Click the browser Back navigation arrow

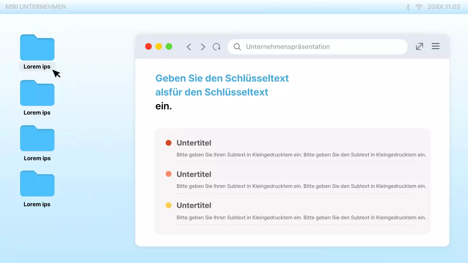click(189, 47)
